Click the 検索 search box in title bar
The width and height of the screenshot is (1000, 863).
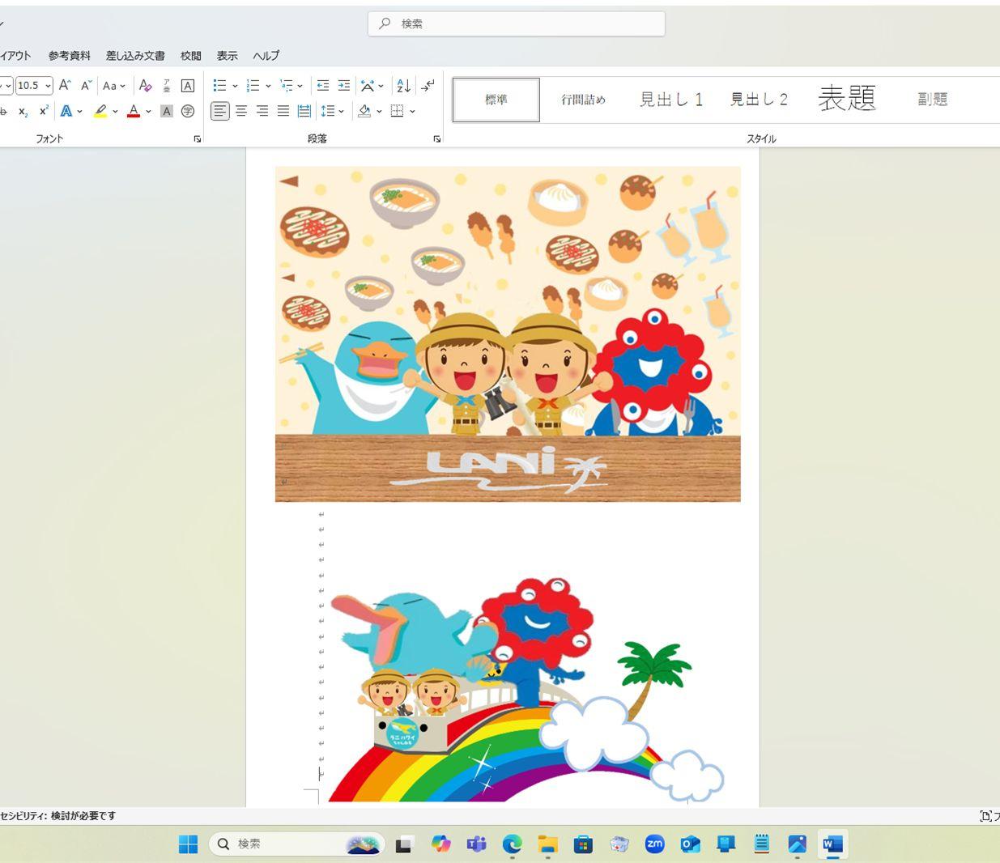517,23
